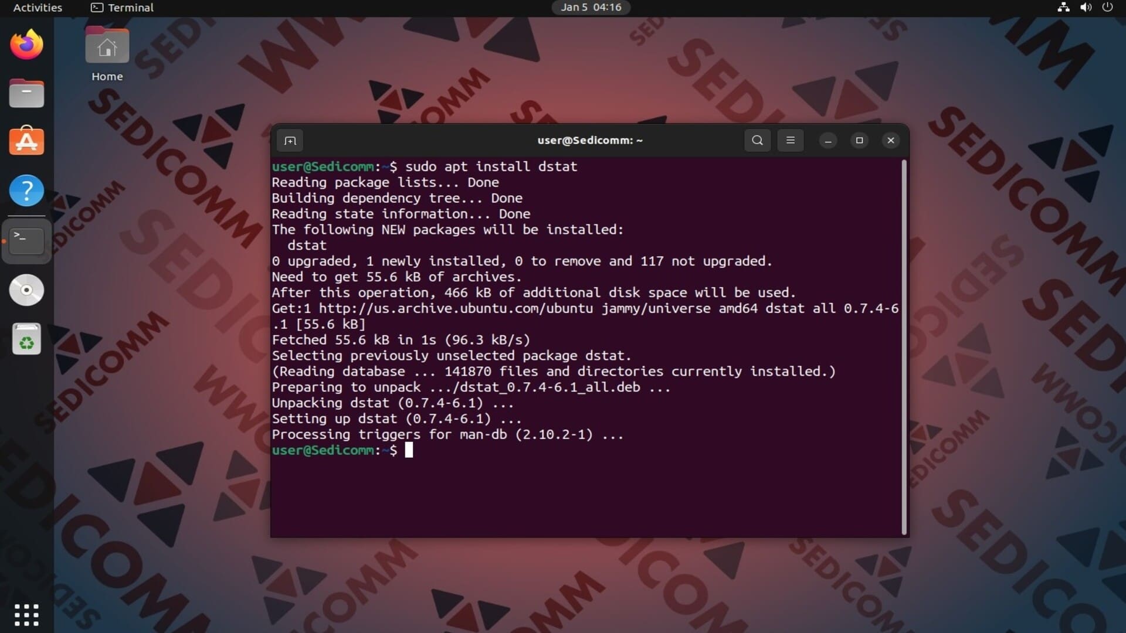1126x633 pixels.
Task: Click the network status icon
Action: tap(1063, 8)
